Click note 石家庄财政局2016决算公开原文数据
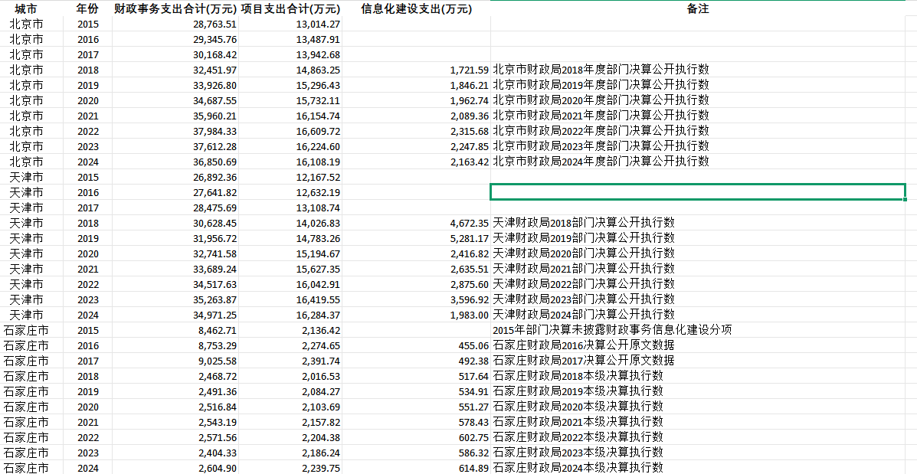This screenshot has height=474, width=917. point(584,345)
